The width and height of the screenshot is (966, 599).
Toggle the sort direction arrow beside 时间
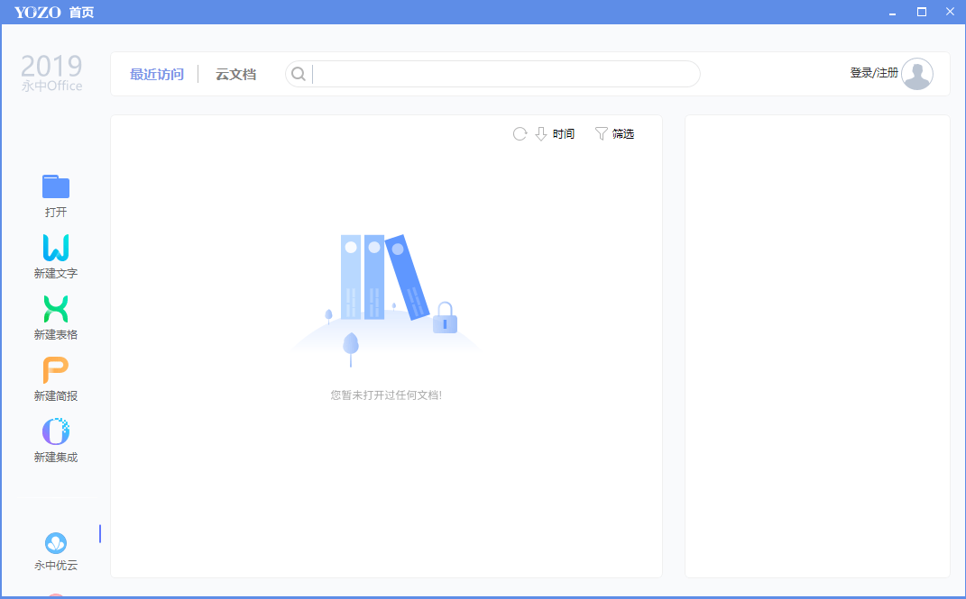[x=540, y=133]
